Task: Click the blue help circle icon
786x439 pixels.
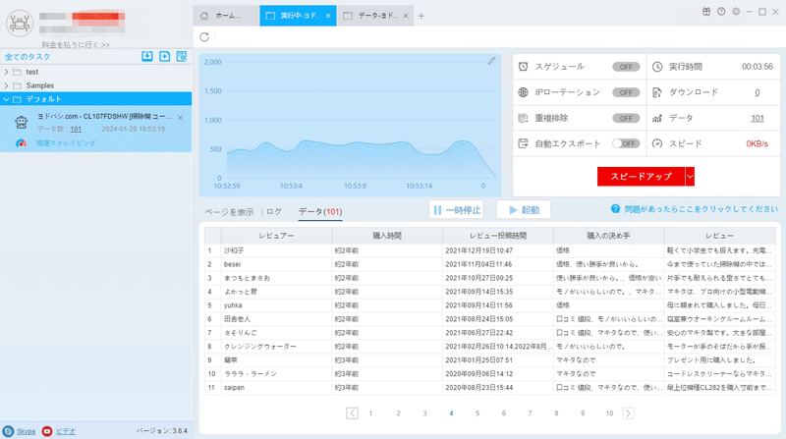Action: pos(616,209)
